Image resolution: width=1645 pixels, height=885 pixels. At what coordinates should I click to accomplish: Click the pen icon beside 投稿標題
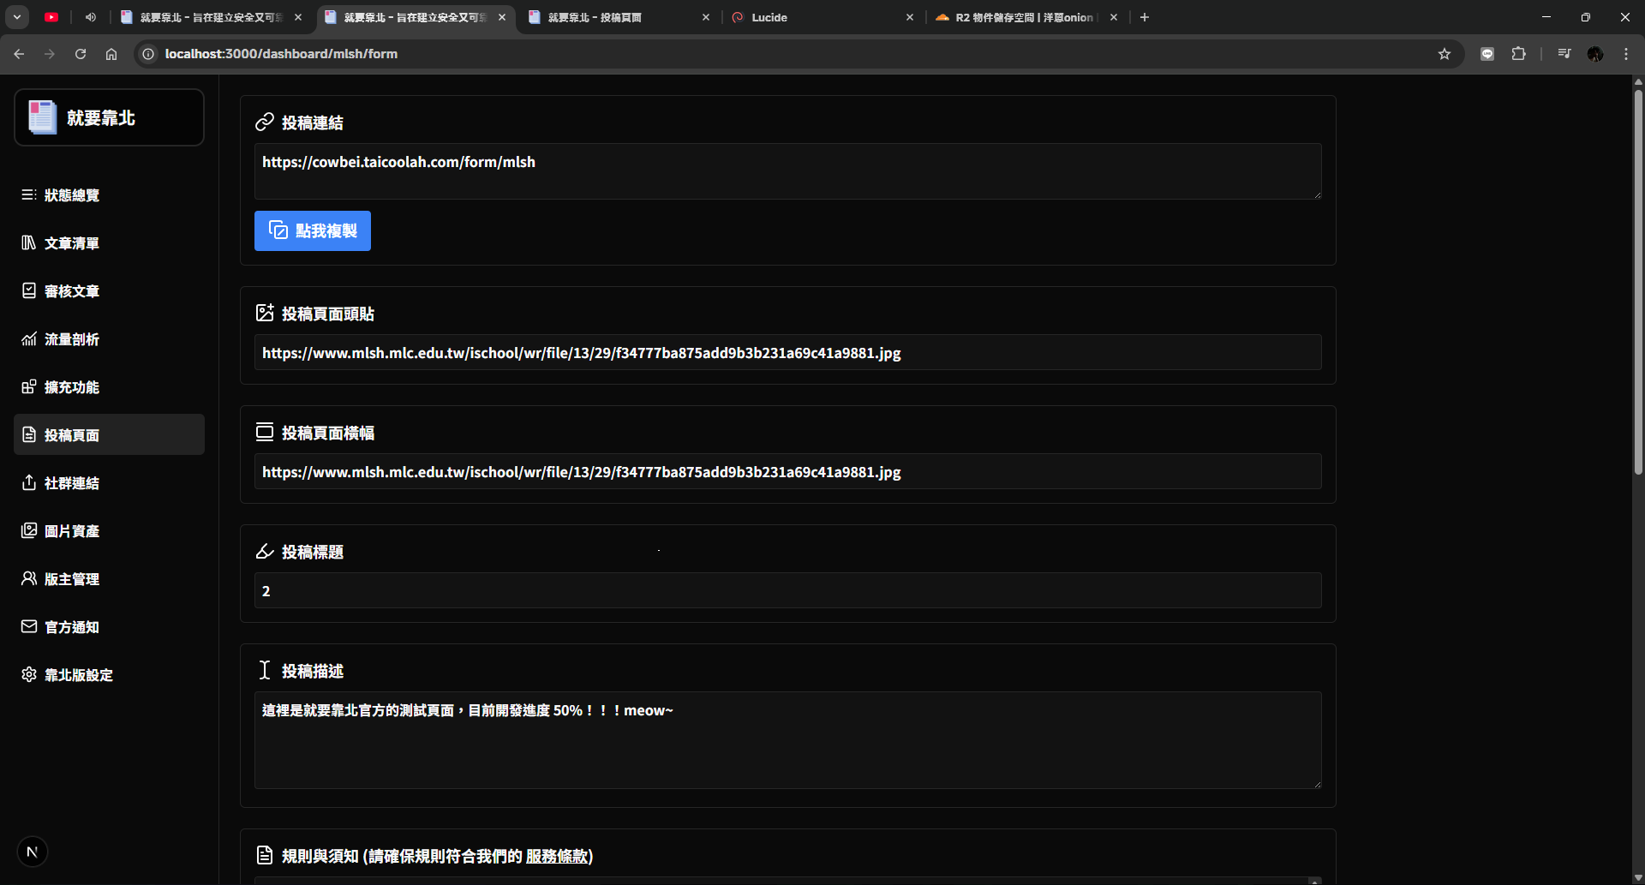click(265, 551)
